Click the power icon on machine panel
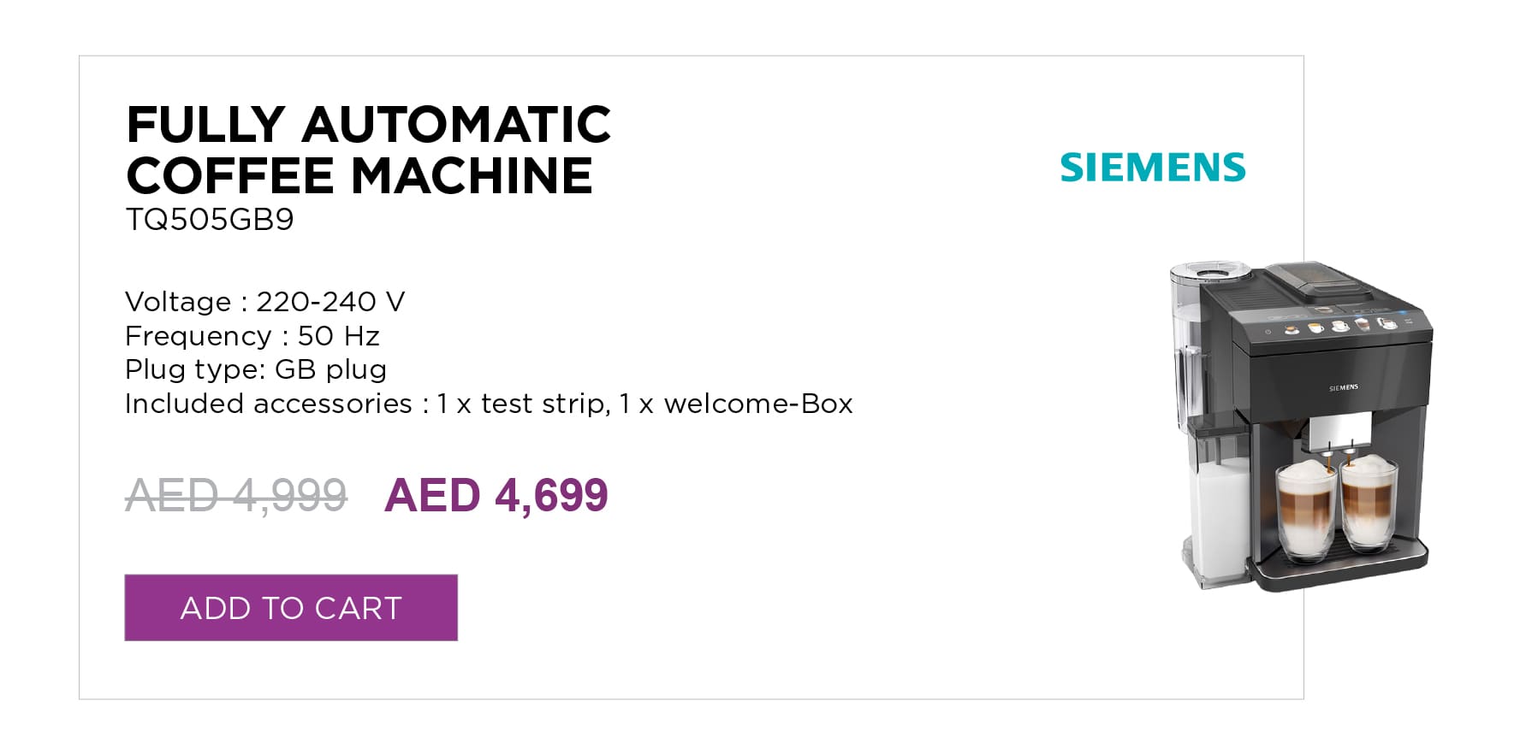The image size is (1538, 755). click(1268, 331)
